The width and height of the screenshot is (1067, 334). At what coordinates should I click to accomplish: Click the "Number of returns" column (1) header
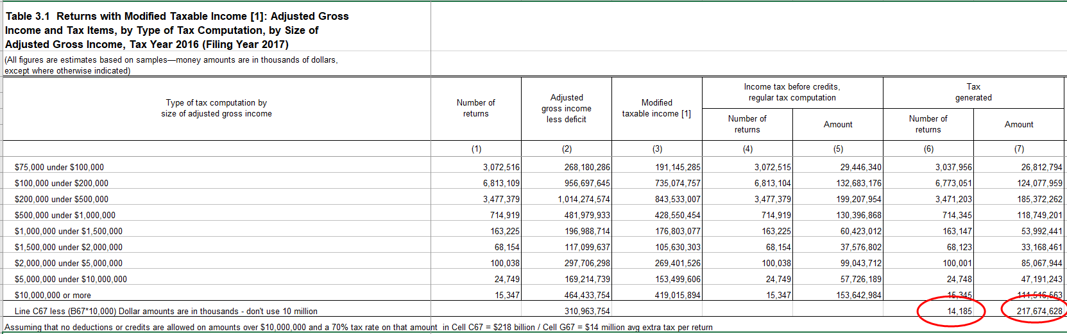pos(475,108)
